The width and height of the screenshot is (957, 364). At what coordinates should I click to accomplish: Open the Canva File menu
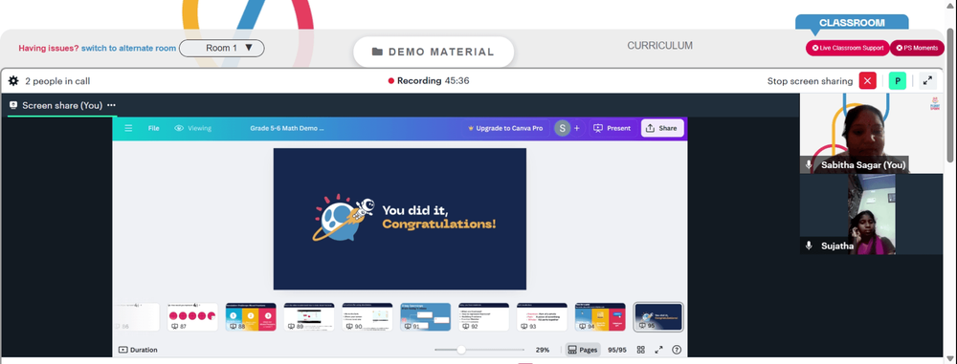tap(154, 128)
